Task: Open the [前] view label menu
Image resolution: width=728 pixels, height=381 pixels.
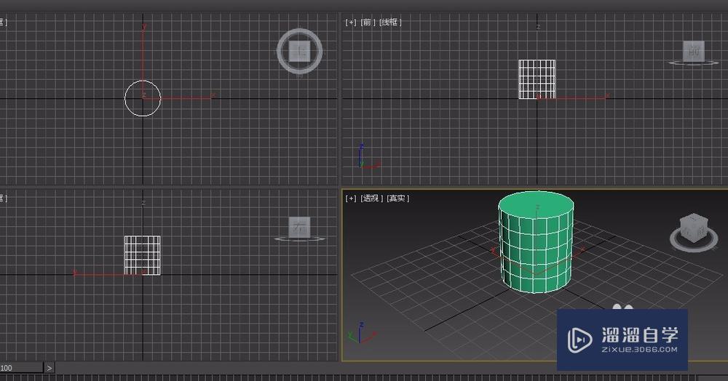Action: [368, 23]
